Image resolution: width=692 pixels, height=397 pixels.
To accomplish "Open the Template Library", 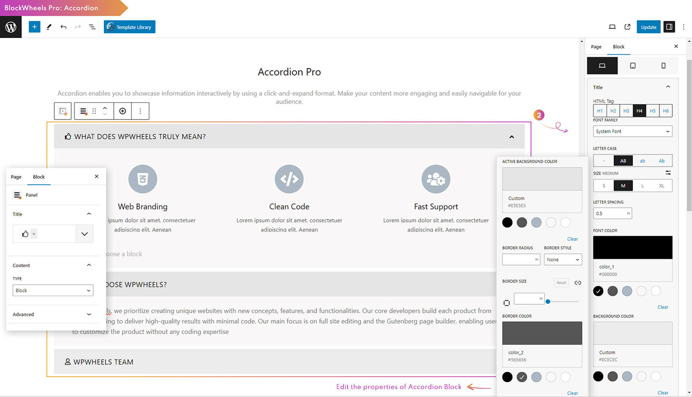I will tap(129, 27).
